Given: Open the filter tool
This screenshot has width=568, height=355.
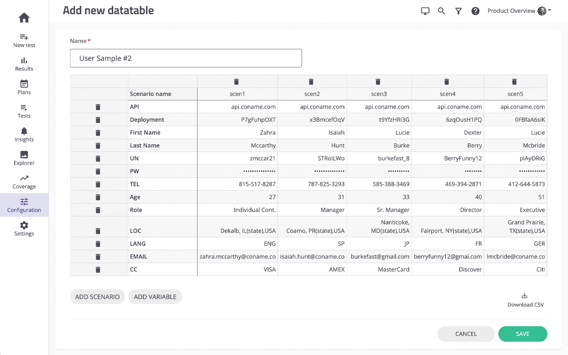Looking at the screenshot, I should [458, 11].
